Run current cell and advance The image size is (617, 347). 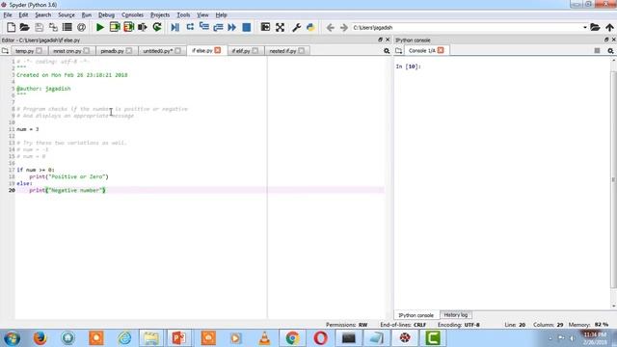[x=128, y=27]
